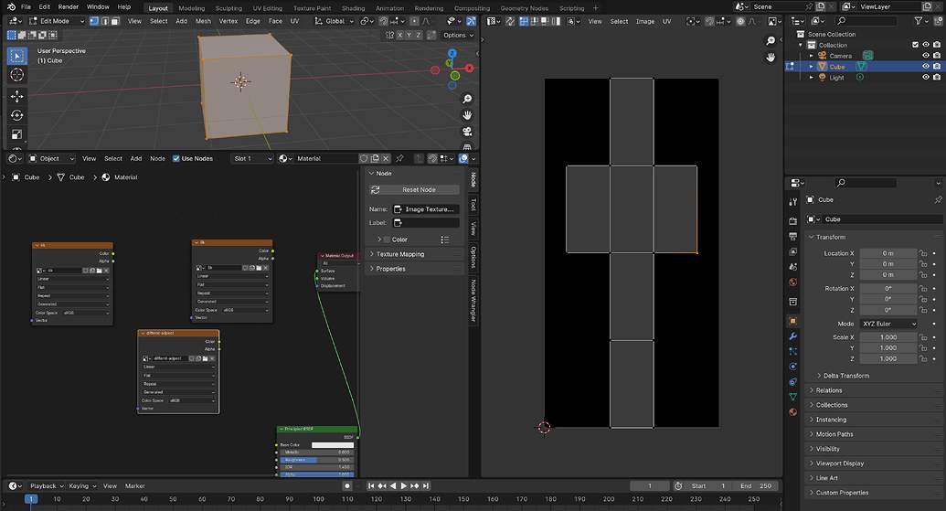Select the Rotate tool in viewport
Image resolution: width=946 pixels, height=511 pixels.
click(16, 115)
